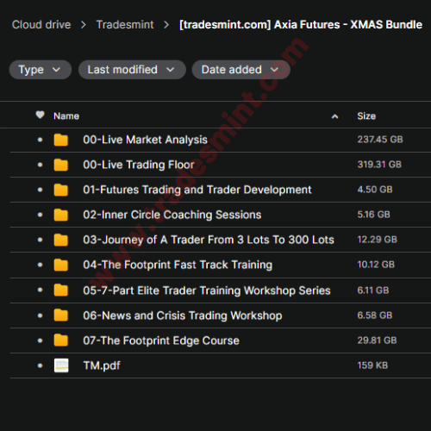Expand the Type filter dropdown
The image size is (431, 431).
click(41, 70)
